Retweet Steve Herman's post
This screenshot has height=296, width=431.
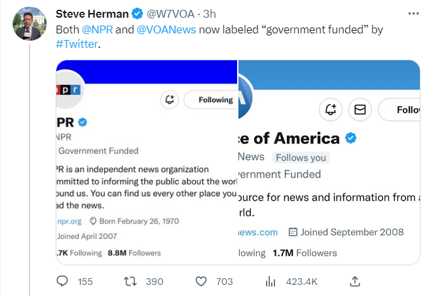coord(131,281)
